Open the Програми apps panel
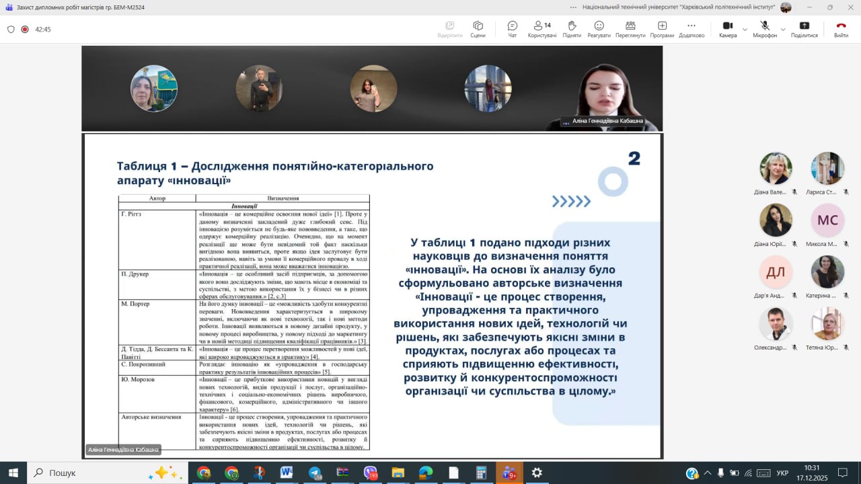This screenshot has width=861, height=484. [x=662, y=29]
